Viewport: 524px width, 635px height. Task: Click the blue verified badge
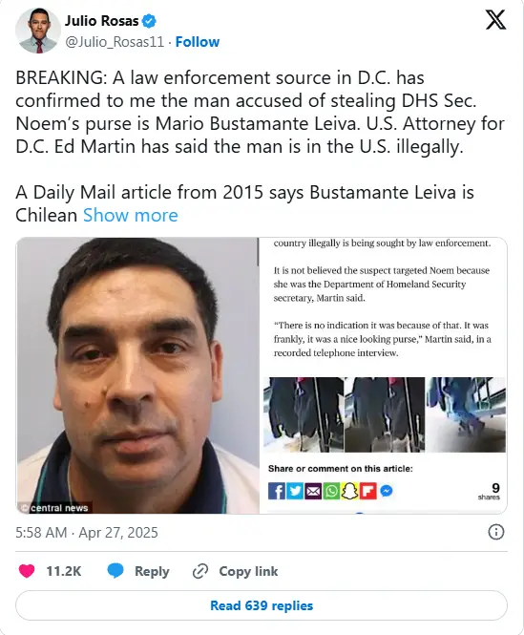tap(149, 21)
